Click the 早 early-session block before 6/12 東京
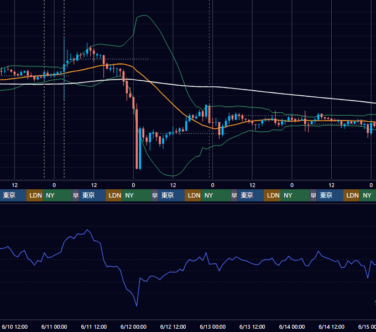This screenshot has height=332, width=376. pos(155,195)
